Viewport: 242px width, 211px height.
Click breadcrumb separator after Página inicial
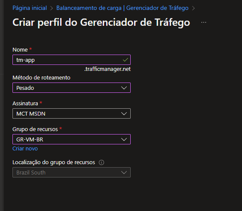52,8
